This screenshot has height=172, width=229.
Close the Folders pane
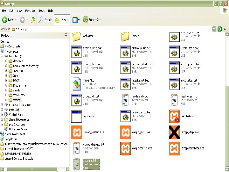tap(66, 35)
